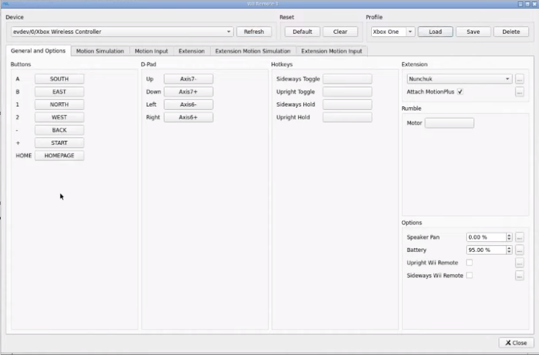Click the Refresh devices button

254,32
